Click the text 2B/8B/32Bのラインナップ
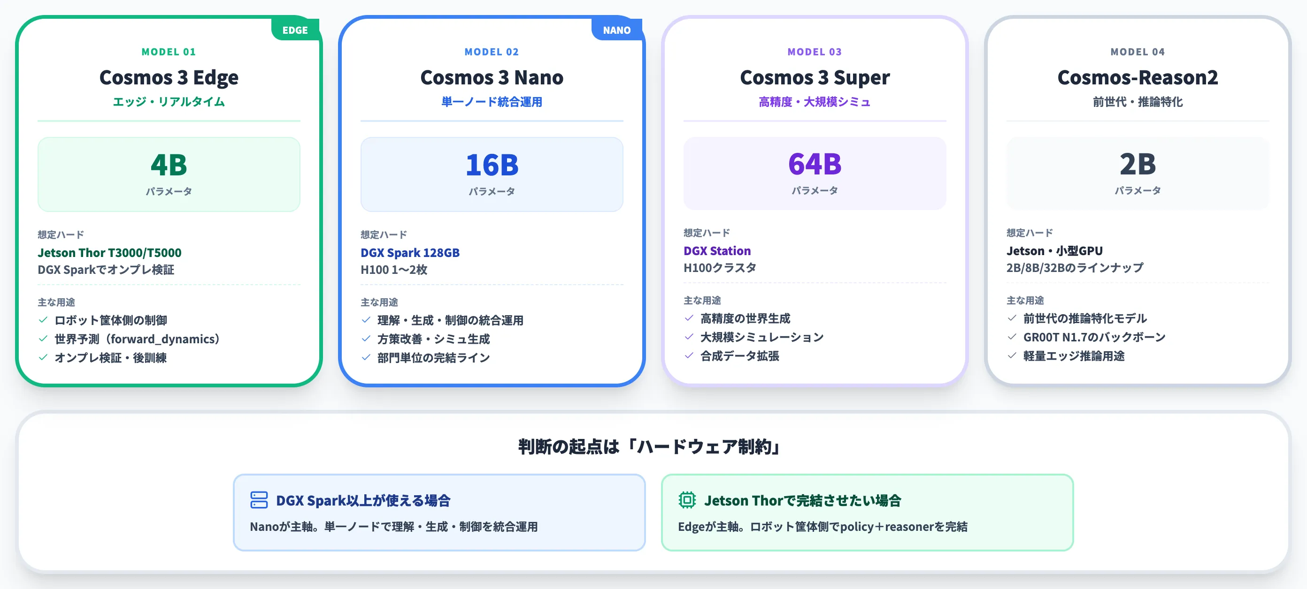1307x589 pixels. point(1075,268)
